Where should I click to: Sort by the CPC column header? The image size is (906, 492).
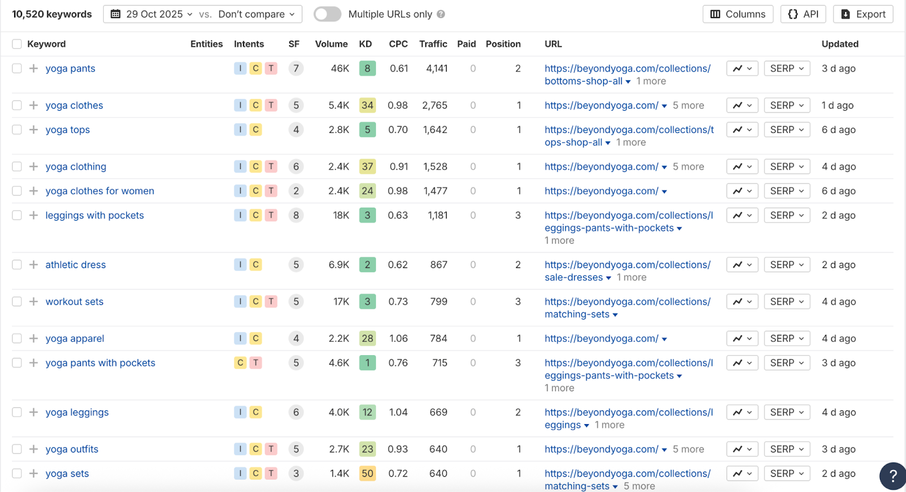[x=398, y=44]
